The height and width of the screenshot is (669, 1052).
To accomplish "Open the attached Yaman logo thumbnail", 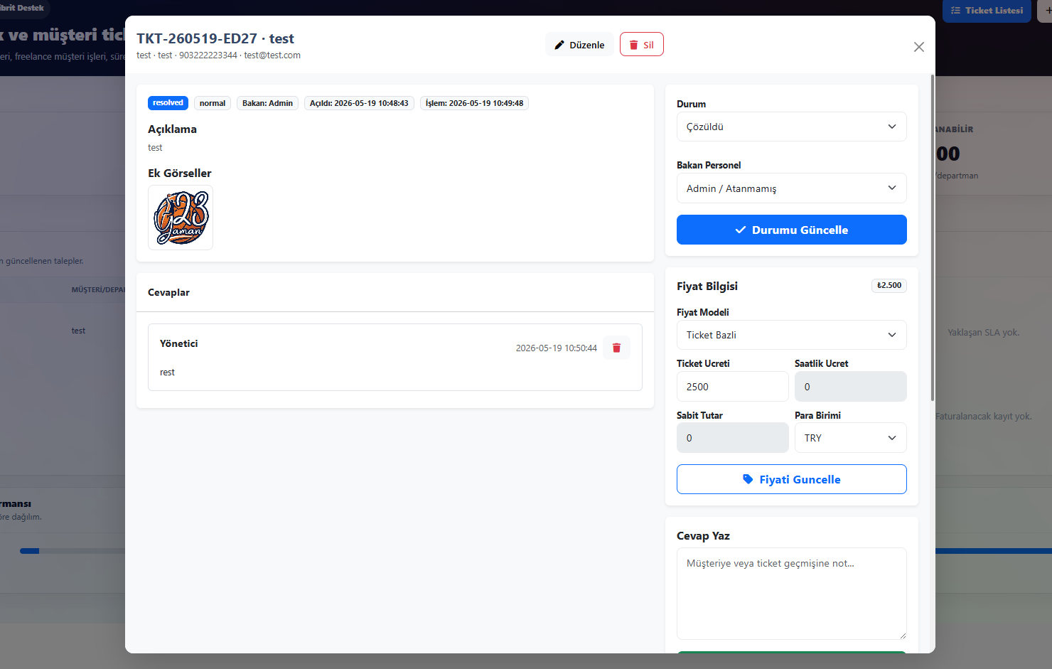I will click(181, 218).
